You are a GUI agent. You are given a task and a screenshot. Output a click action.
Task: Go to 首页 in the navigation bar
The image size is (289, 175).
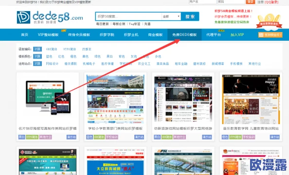click(24, 35)
